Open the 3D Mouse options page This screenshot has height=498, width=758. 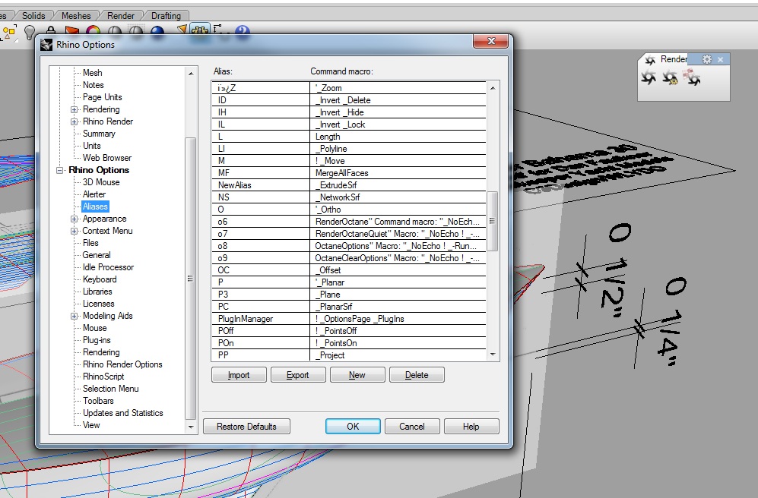click(101, 182)
